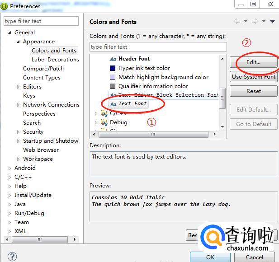Expand the C/C++ preferences node in sidebar
Screen dimensions: 279x262
coord(9,177)
